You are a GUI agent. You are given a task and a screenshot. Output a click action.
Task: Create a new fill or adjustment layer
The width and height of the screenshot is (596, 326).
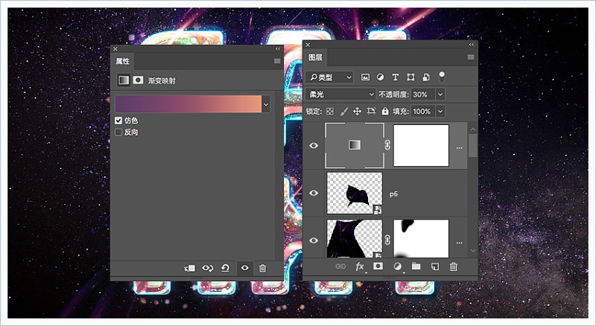pos(397,266)
